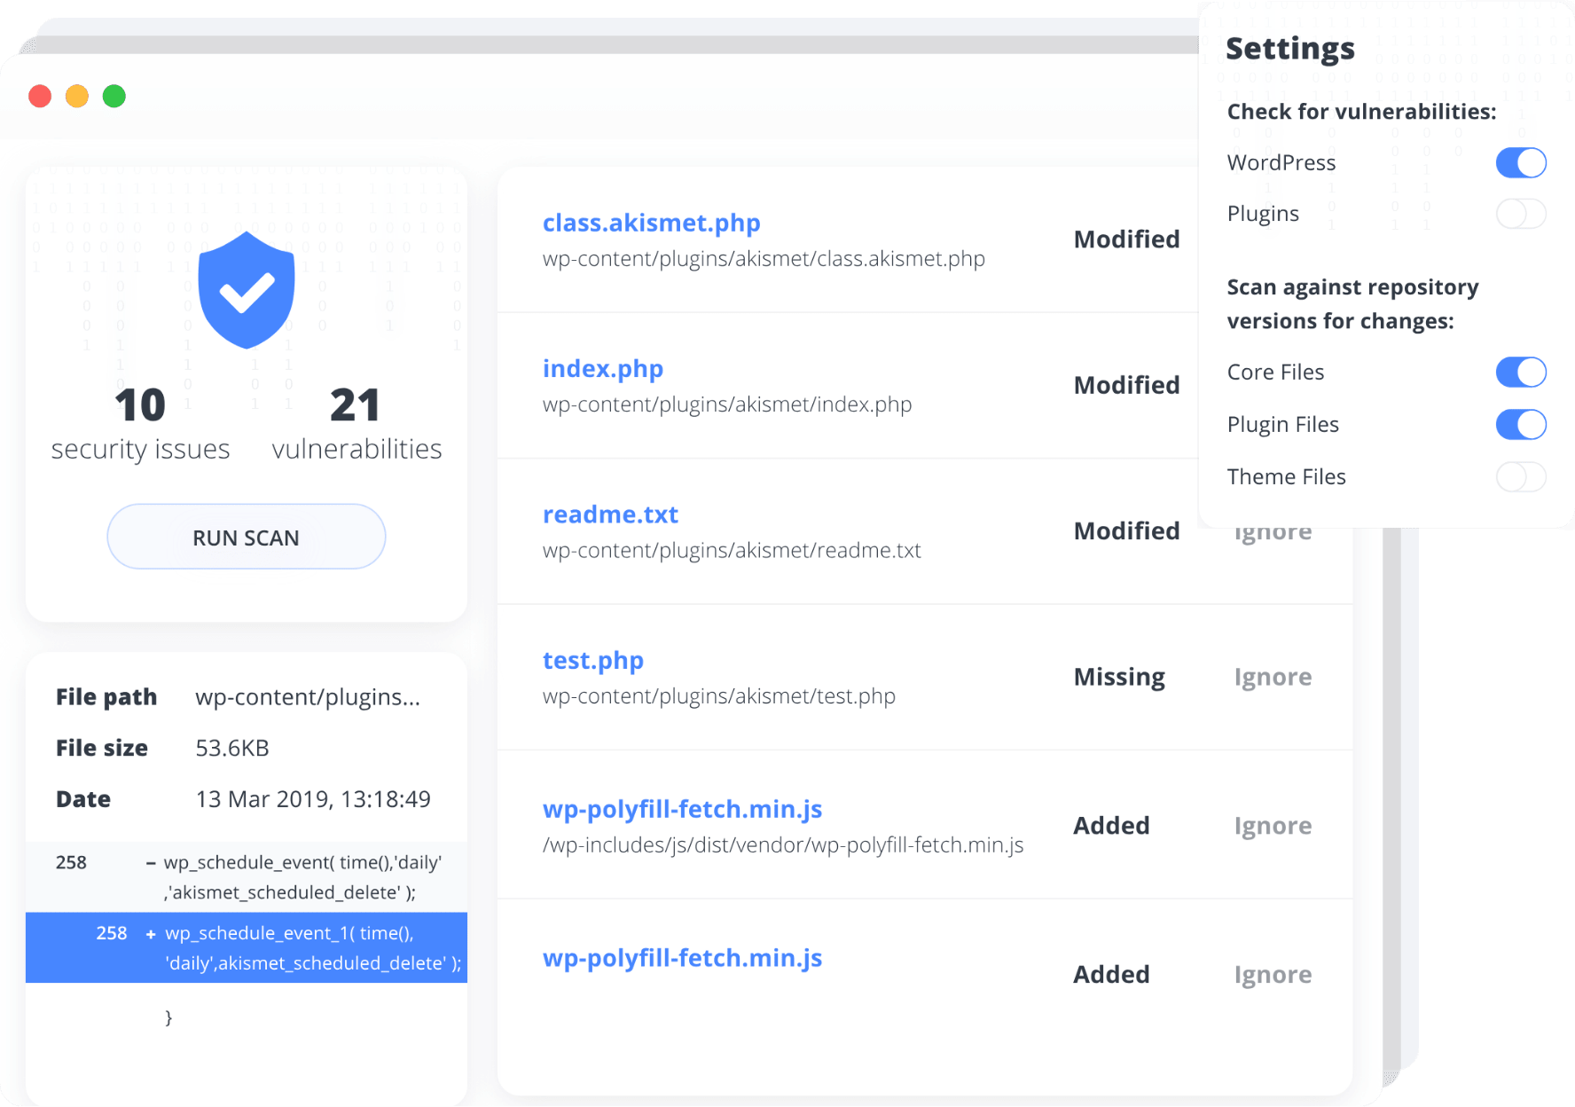Click the blue shield checkmark icon

coord(247,290)
